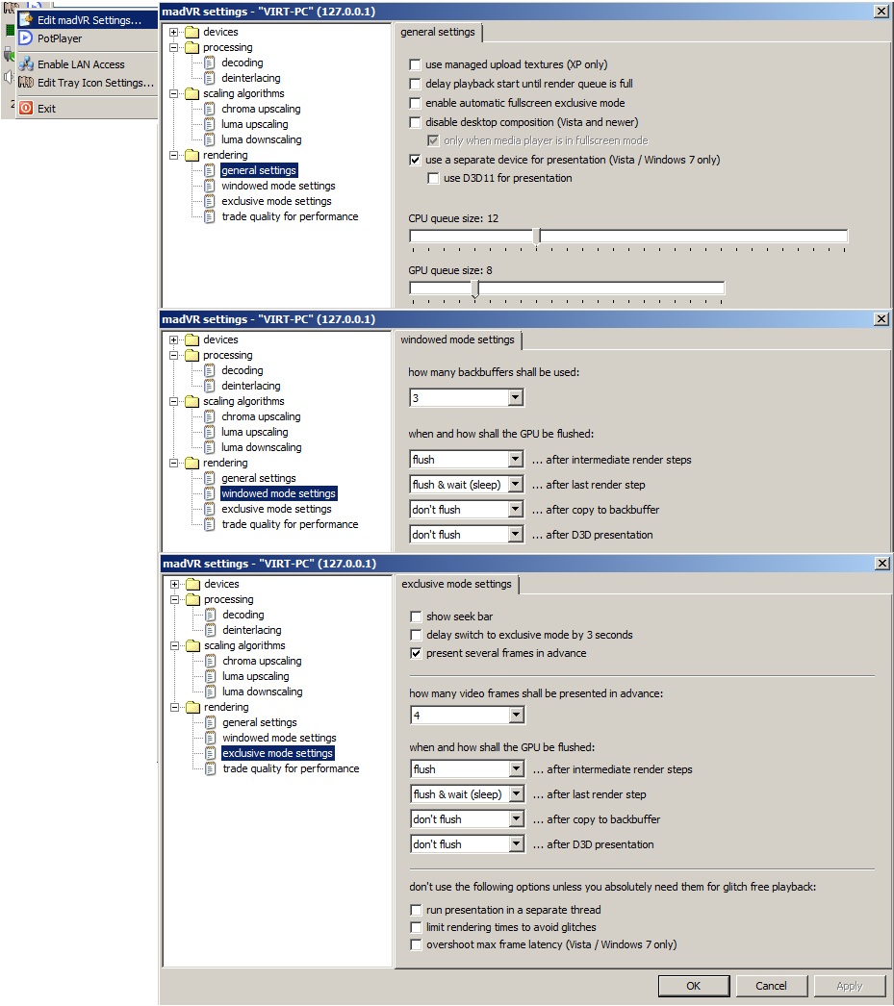
Task: Choose Edit madVR Settings menu entry
Action: click(89, 20)
